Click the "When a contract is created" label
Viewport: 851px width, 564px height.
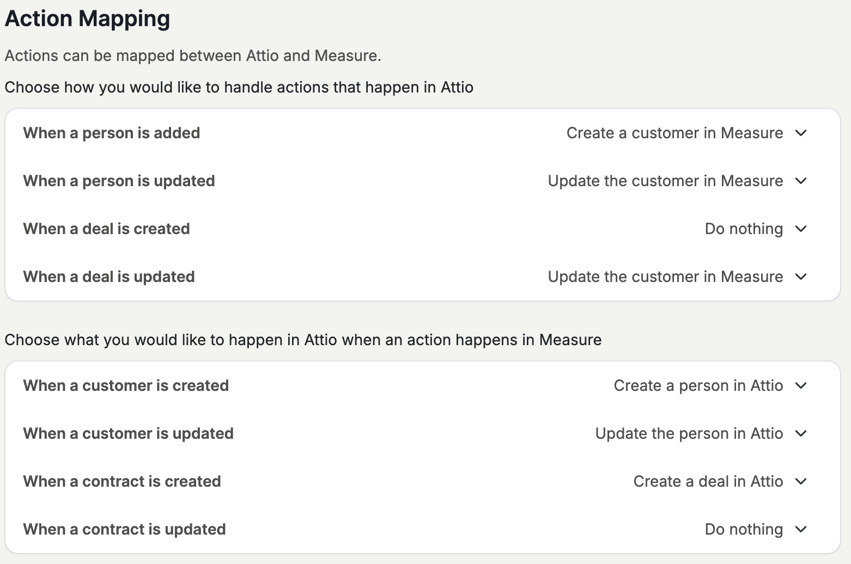pyautogui.click(x=122, y=482)
